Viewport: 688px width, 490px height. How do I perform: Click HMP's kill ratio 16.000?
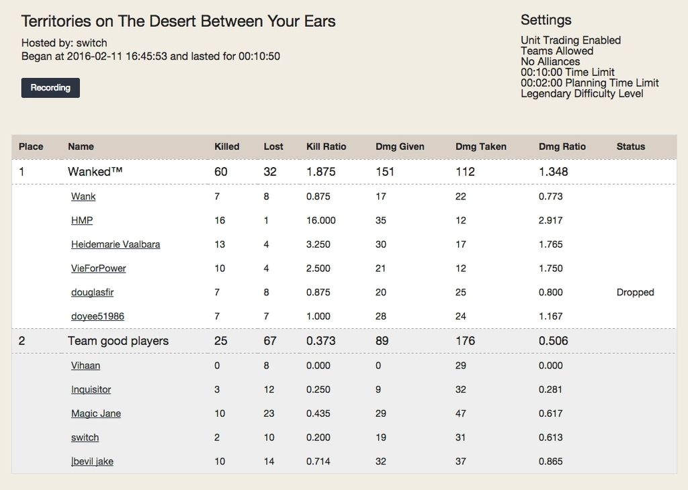pos(320,220)
